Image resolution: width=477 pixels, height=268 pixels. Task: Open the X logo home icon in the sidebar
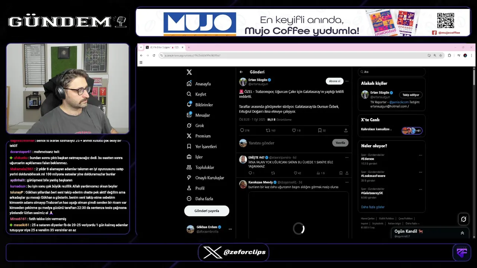[189, 72]
